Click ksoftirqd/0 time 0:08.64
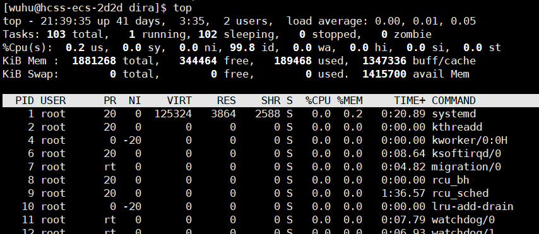539x234 pixels. [403, 153]
